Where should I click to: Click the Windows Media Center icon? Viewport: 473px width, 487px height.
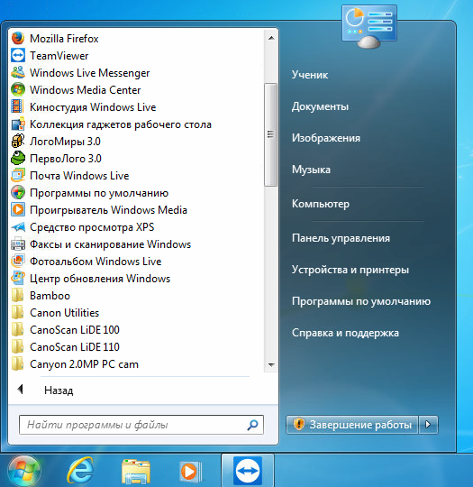[x=18, y=90]
